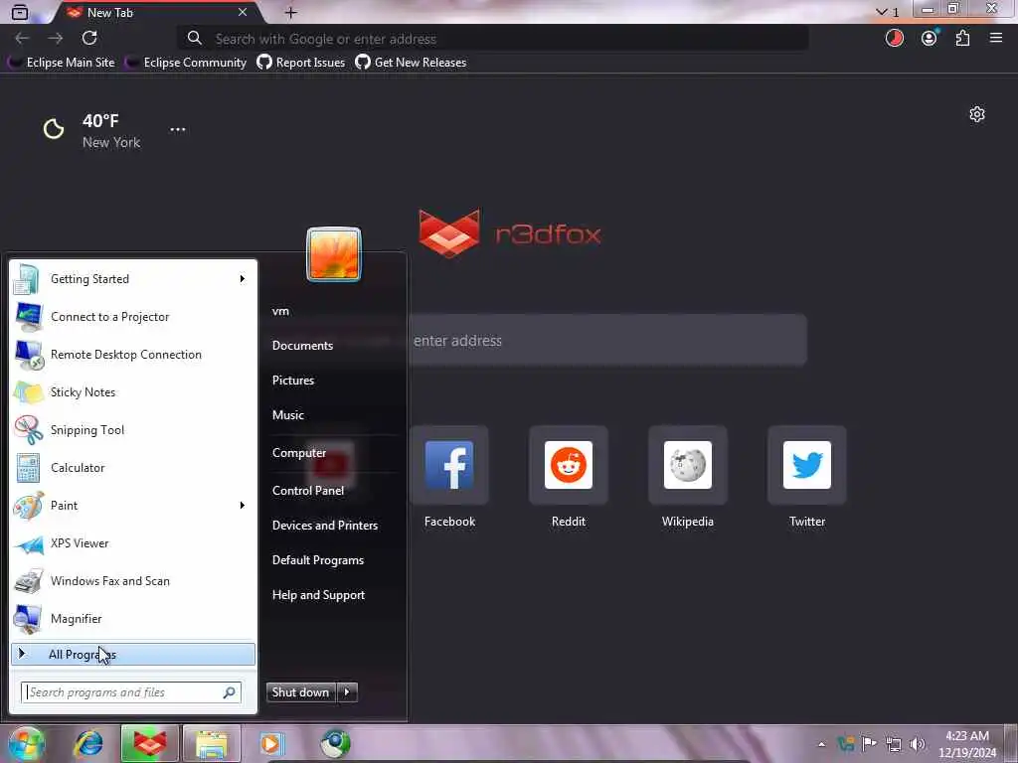Click the Shut down button
This screenshot has height=763, width=1018.
(x=301, y=692)
